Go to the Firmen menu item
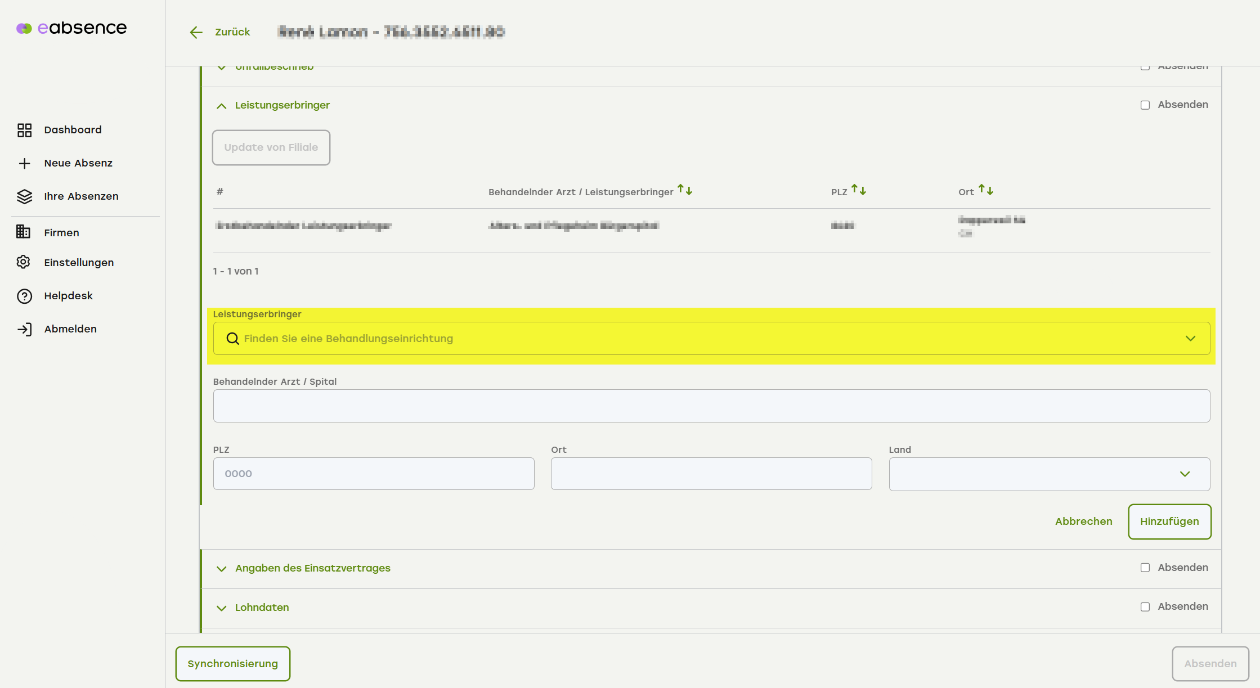1260x688 pixels. click(61, 232)
